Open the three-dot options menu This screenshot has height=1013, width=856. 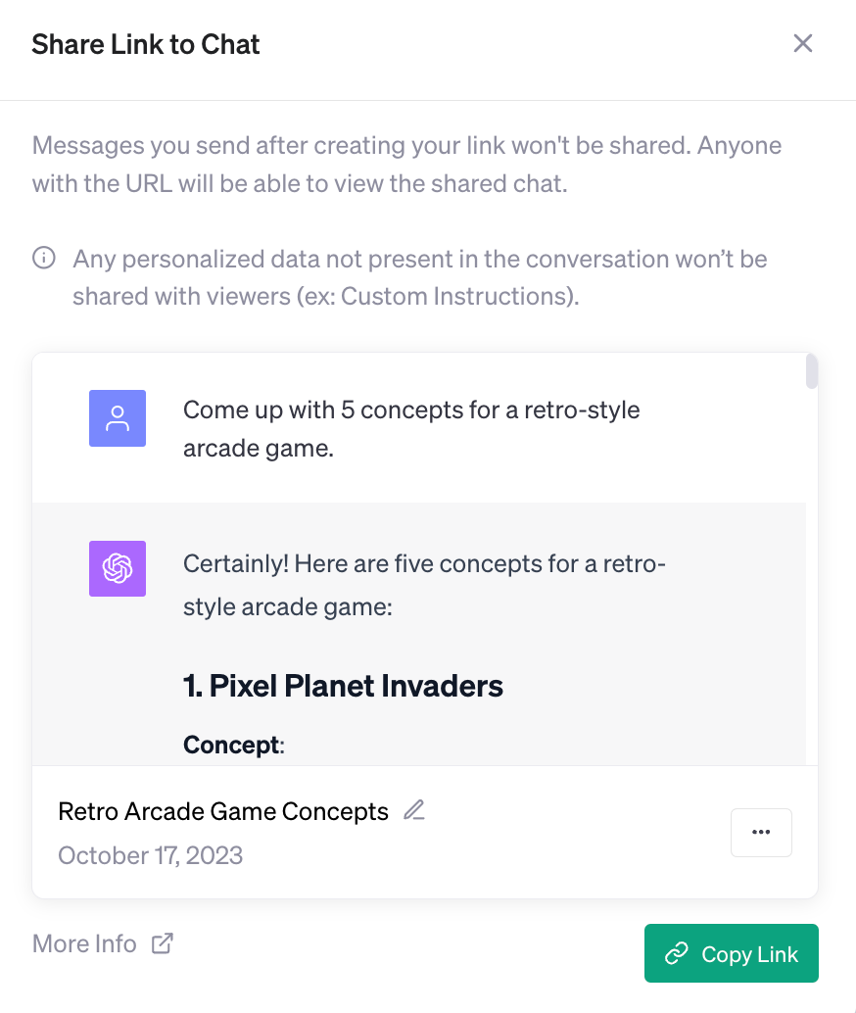[761, 833]
